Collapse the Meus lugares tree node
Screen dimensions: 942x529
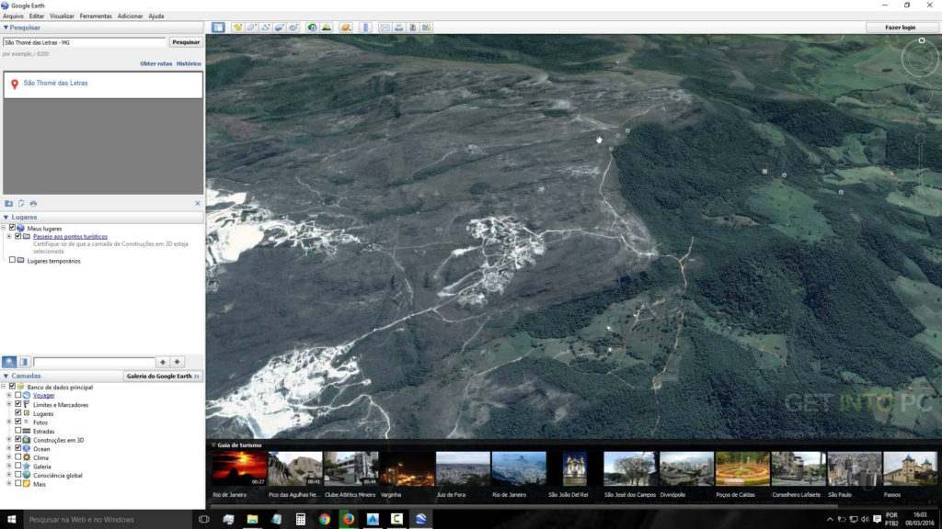pyautogui.click(x=4, y=228)
